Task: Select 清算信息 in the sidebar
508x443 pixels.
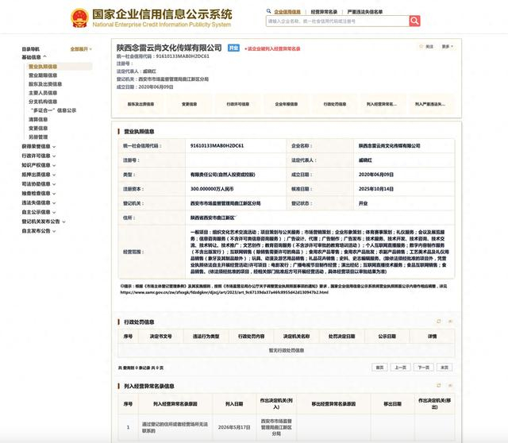Action: (38, 119)
